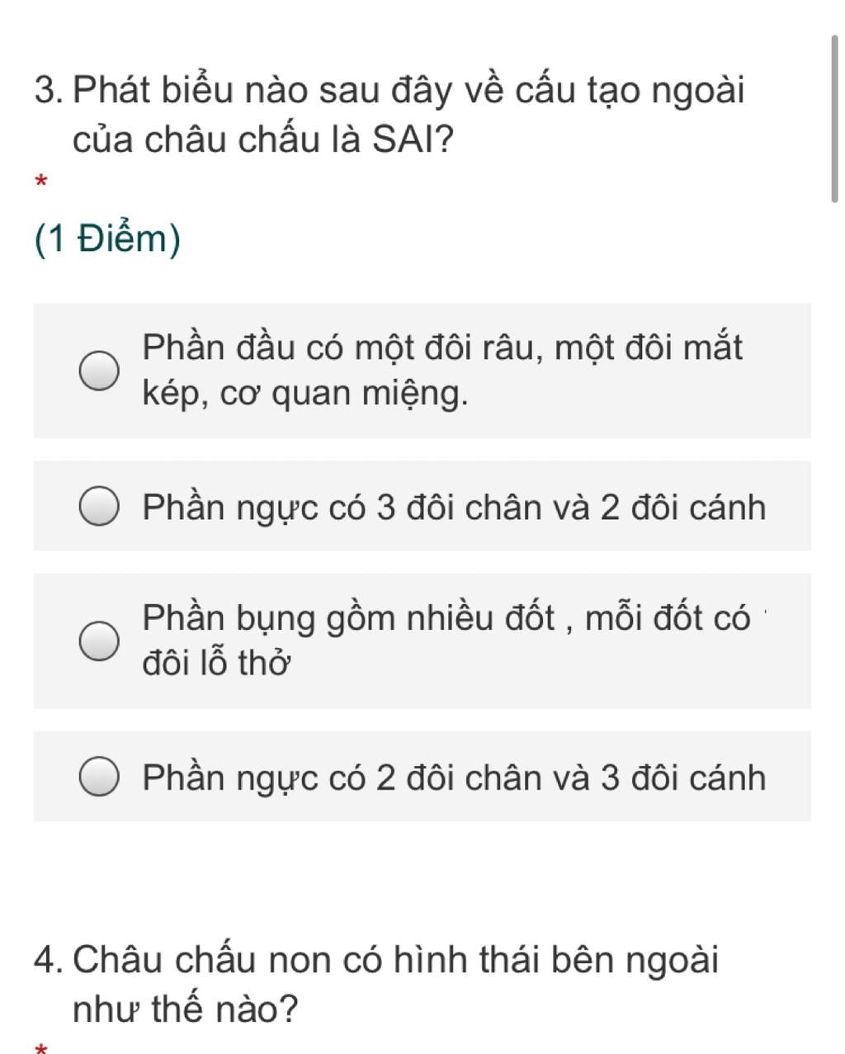Click question 4 title 'Châu chấu non có hình thái'
The width and height of the screenshot is (845, 1054).
[377, 984]
